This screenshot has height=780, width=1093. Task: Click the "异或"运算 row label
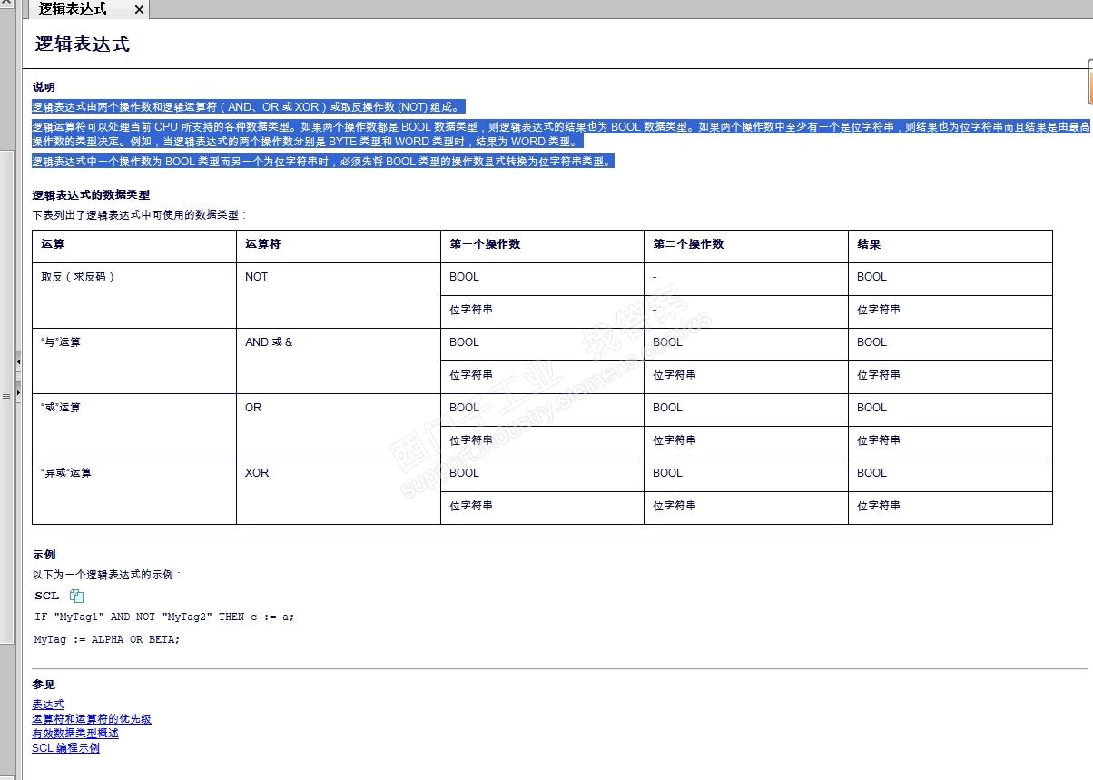point(66,473)
